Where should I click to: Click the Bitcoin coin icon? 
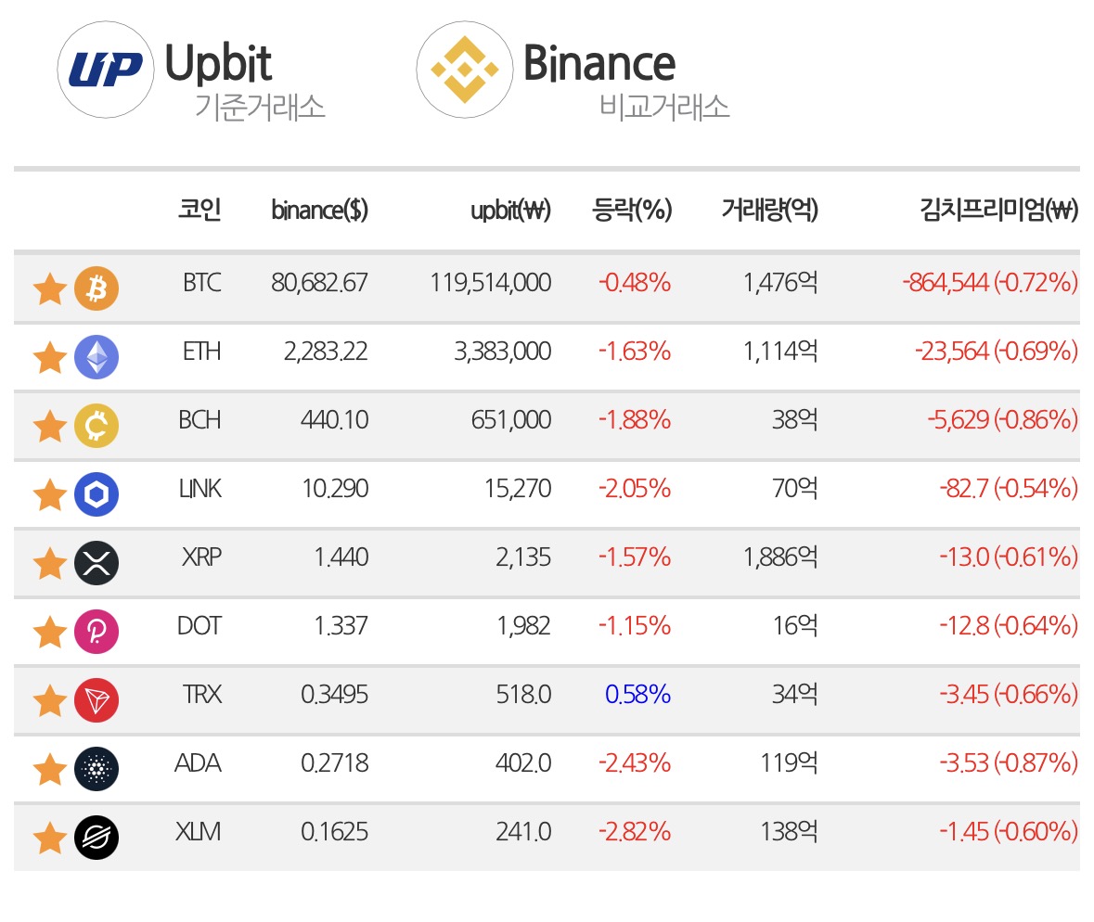click(x=97, y=288)
